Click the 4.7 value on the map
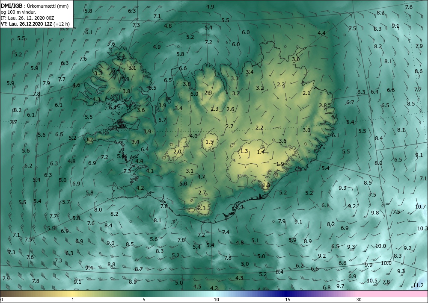428x303 pixels. [x=201, y=177]
